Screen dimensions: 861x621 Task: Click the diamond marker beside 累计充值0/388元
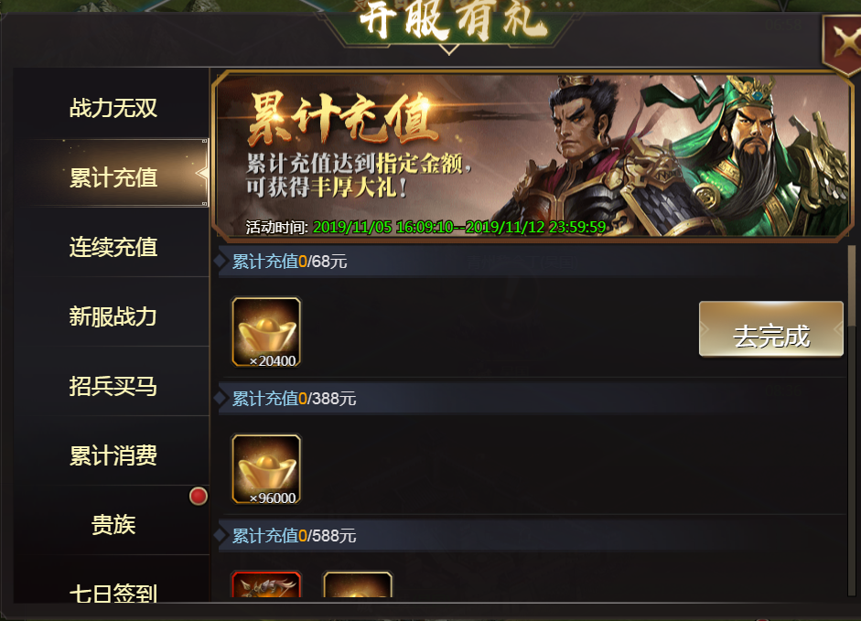pyautogui.click(x=221, y=399)
